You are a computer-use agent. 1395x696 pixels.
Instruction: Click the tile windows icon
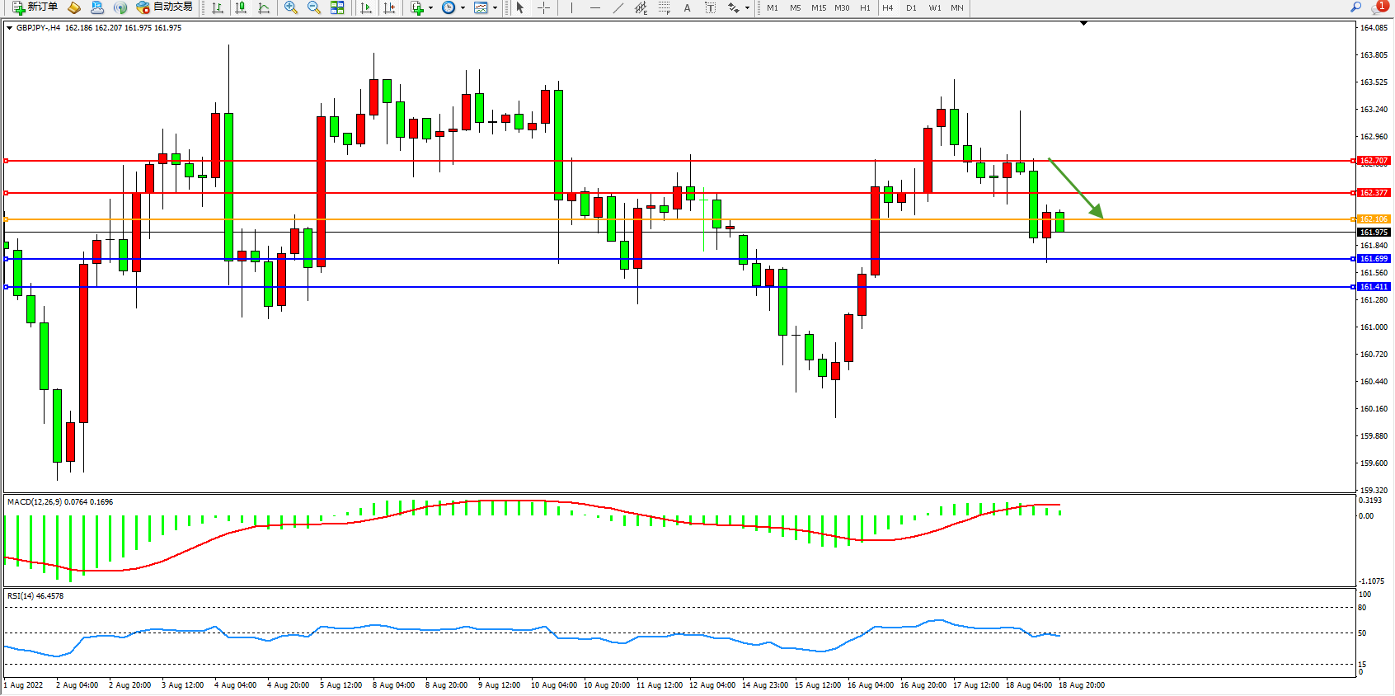pyautogui.click(x=337, y=7)
